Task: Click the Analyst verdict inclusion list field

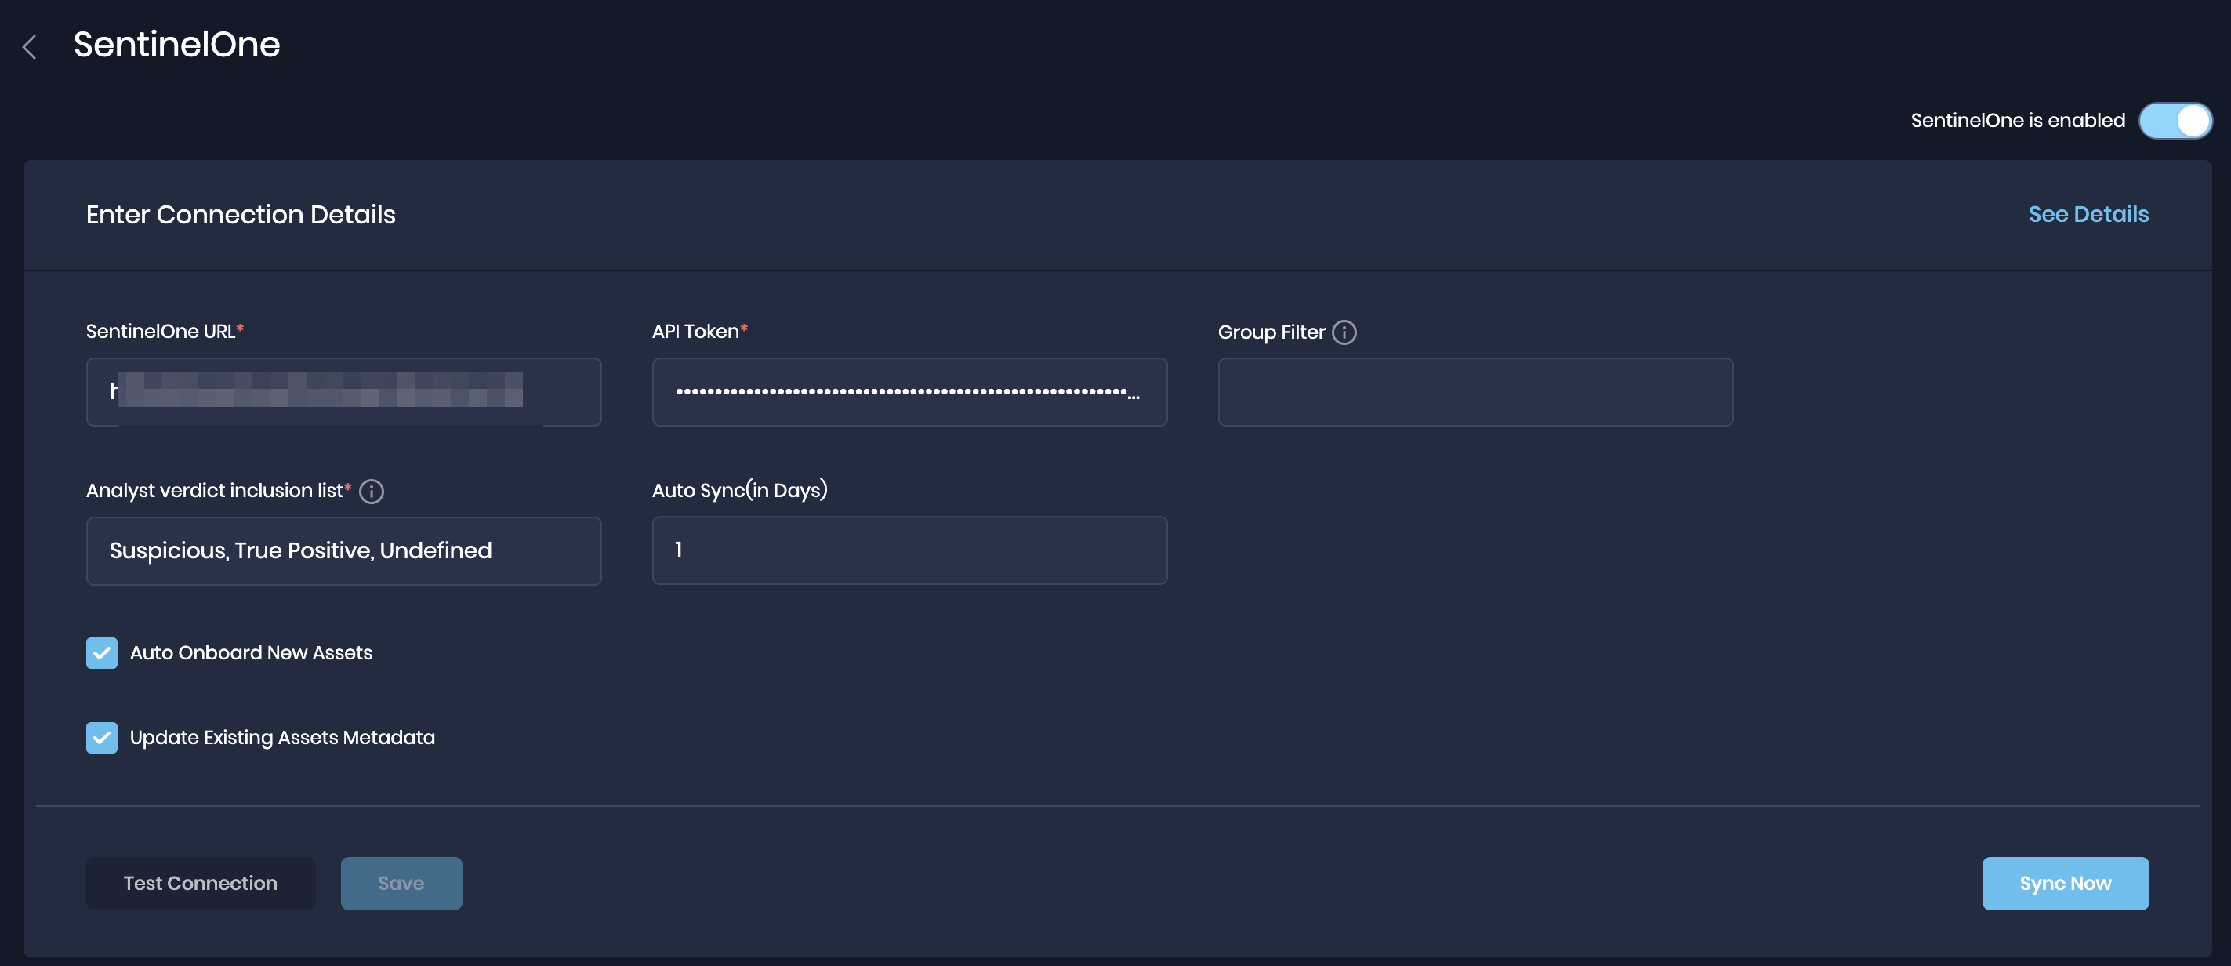Action: pyautogui.click(x=343, y=549)
